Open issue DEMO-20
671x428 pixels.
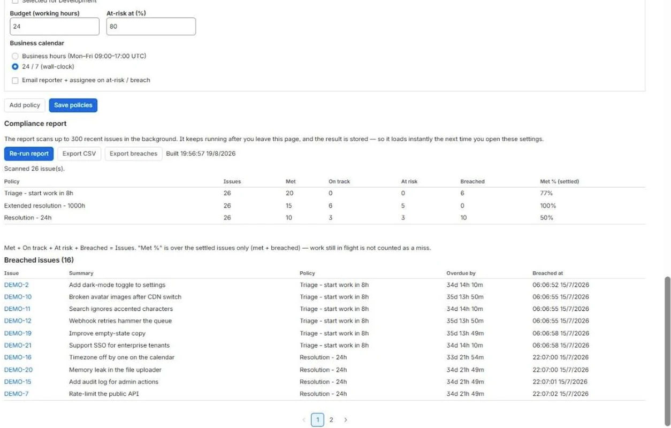click(x=18, y=370)
